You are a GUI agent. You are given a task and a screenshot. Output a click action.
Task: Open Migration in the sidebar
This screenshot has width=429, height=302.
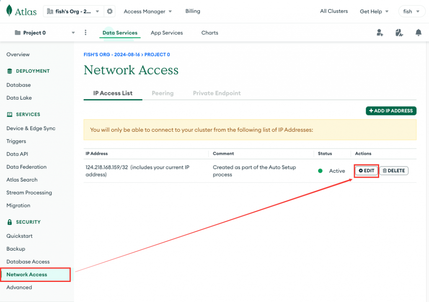pyautogui.click(x=18, y=205)
